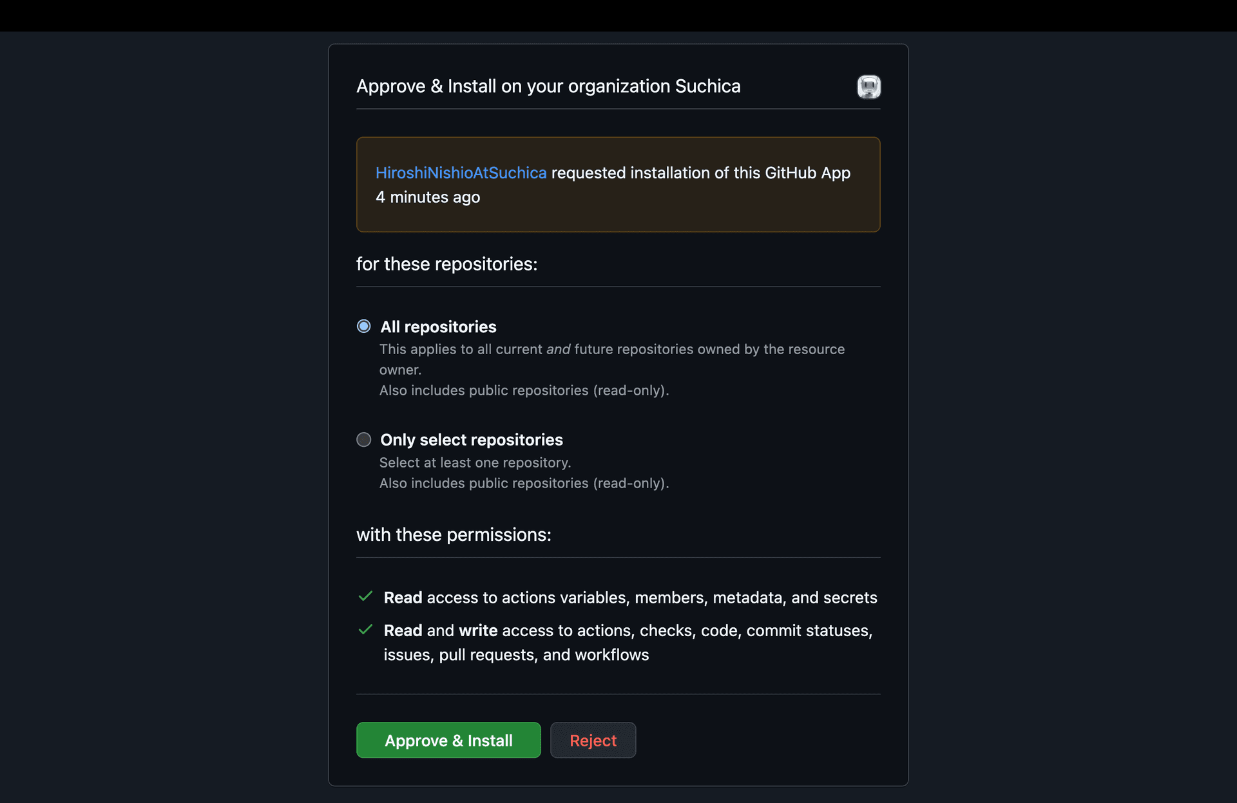Viewport: 1237px width, 803px height.
Task: Click the with these permissions section header
Action: tap(454, 534)
